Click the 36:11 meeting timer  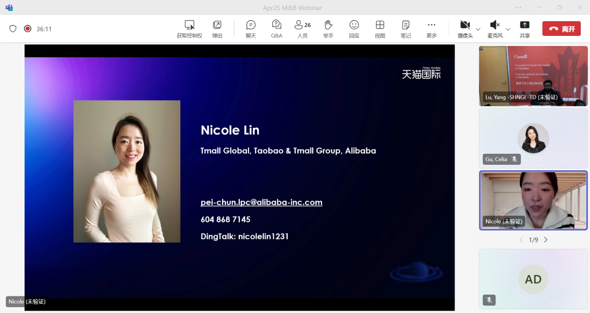coord(44,29)
